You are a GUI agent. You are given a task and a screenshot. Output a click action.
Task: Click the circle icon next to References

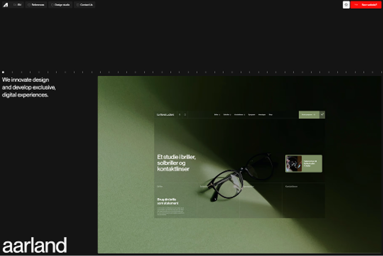[29, 5]
